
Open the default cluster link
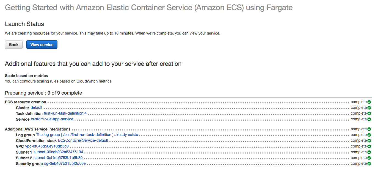(x=36, y=108)
